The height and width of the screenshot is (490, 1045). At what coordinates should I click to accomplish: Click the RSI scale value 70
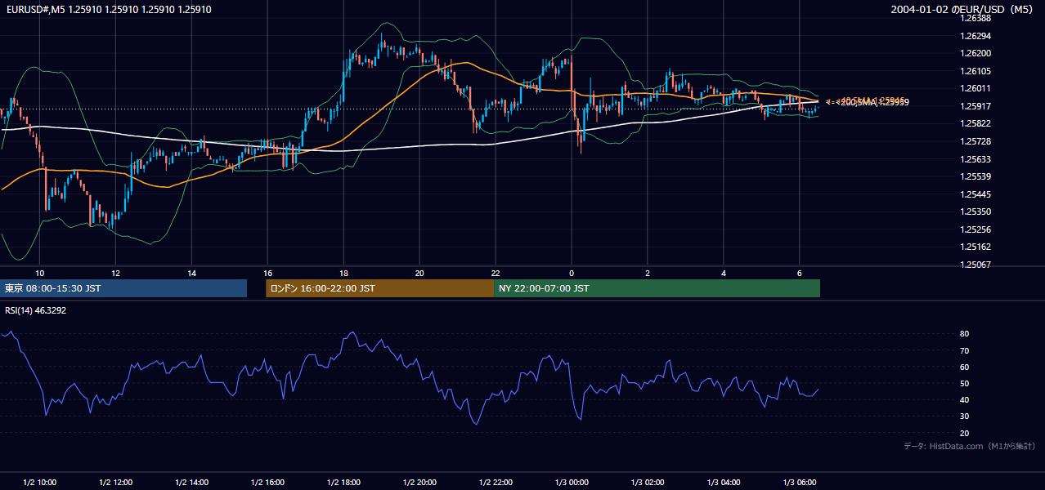(x=964, y=350)
